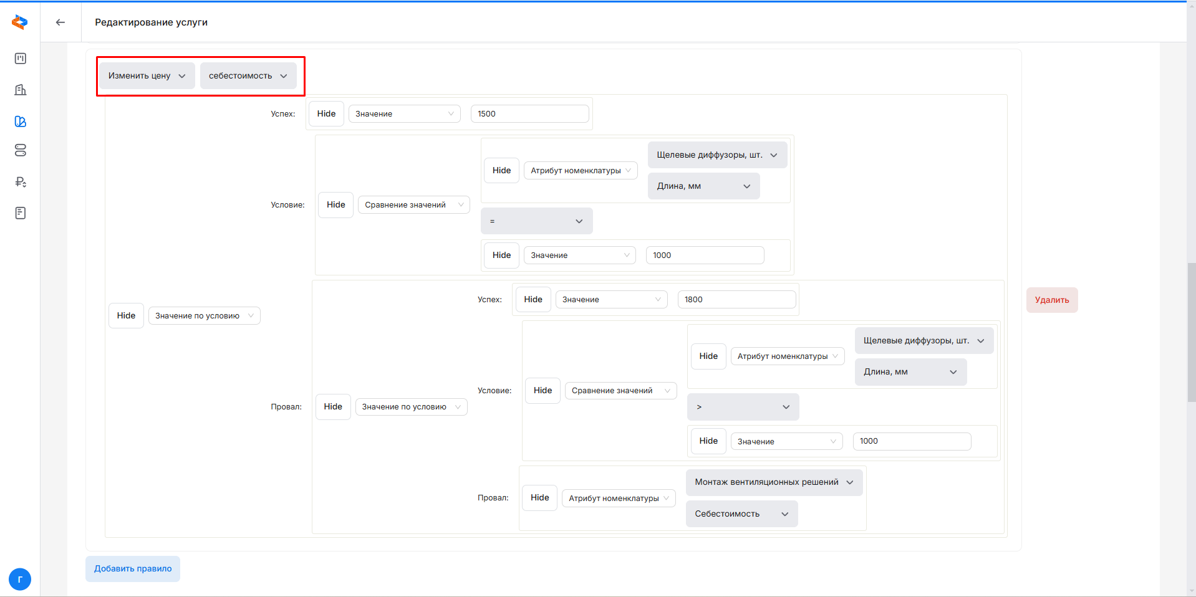Open the 'себестоимость' dropdown at top
Screen dimensions: 1196x597
point(248,76)
